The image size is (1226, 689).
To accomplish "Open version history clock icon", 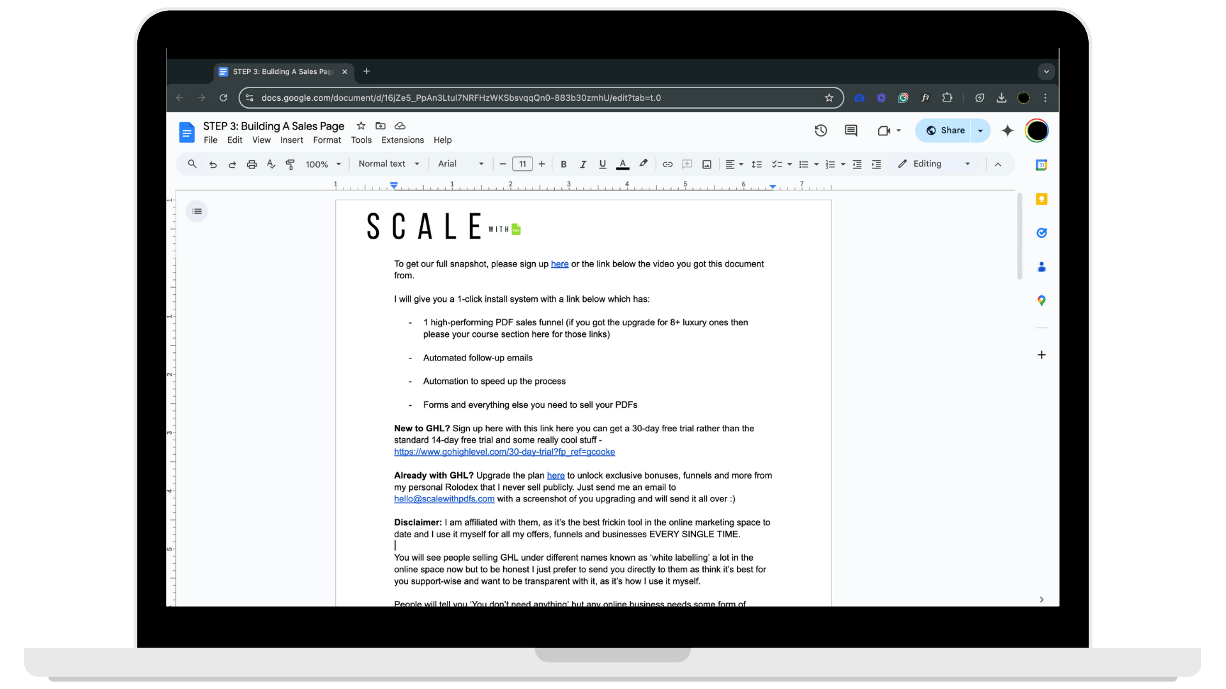I will coord(821,131).
